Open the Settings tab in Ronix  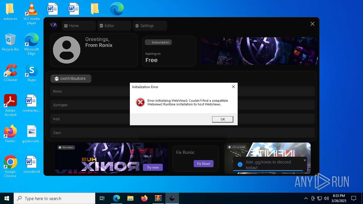pyautogui.click(x=150, y=25)
